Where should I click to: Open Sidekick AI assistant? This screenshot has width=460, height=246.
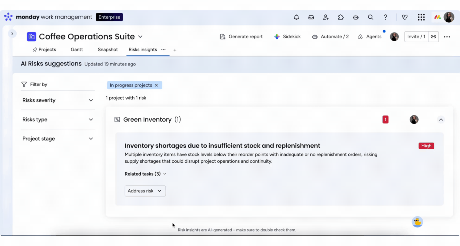pos(287,37)
